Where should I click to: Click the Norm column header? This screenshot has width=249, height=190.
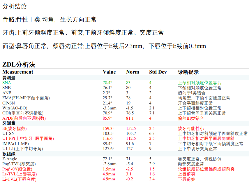[133, 72]
